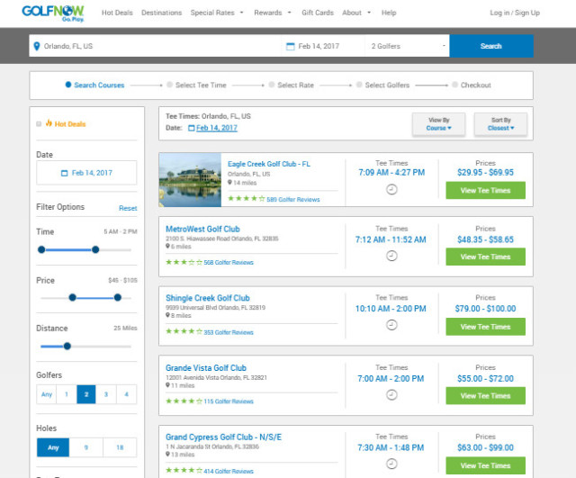
Task: Click map pin beside 13 miles
Action: [x=168, y=454]
